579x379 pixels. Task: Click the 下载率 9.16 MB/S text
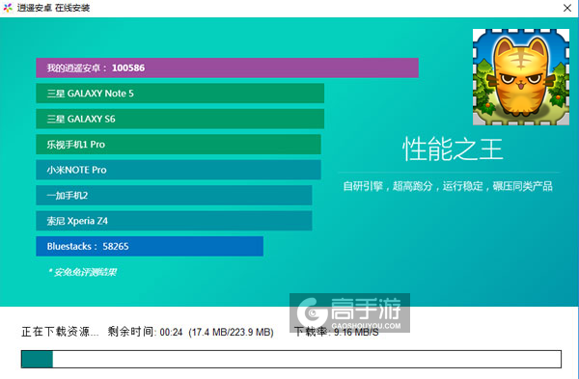(337, 332)
